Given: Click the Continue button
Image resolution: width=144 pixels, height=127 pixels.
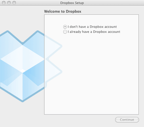Looking at the screenshot, I should coord(127,119).
